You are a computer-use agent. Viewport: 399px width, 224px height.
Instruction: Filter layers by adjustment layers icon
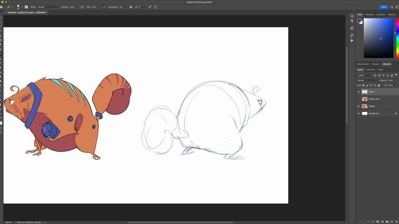[379, 75]
